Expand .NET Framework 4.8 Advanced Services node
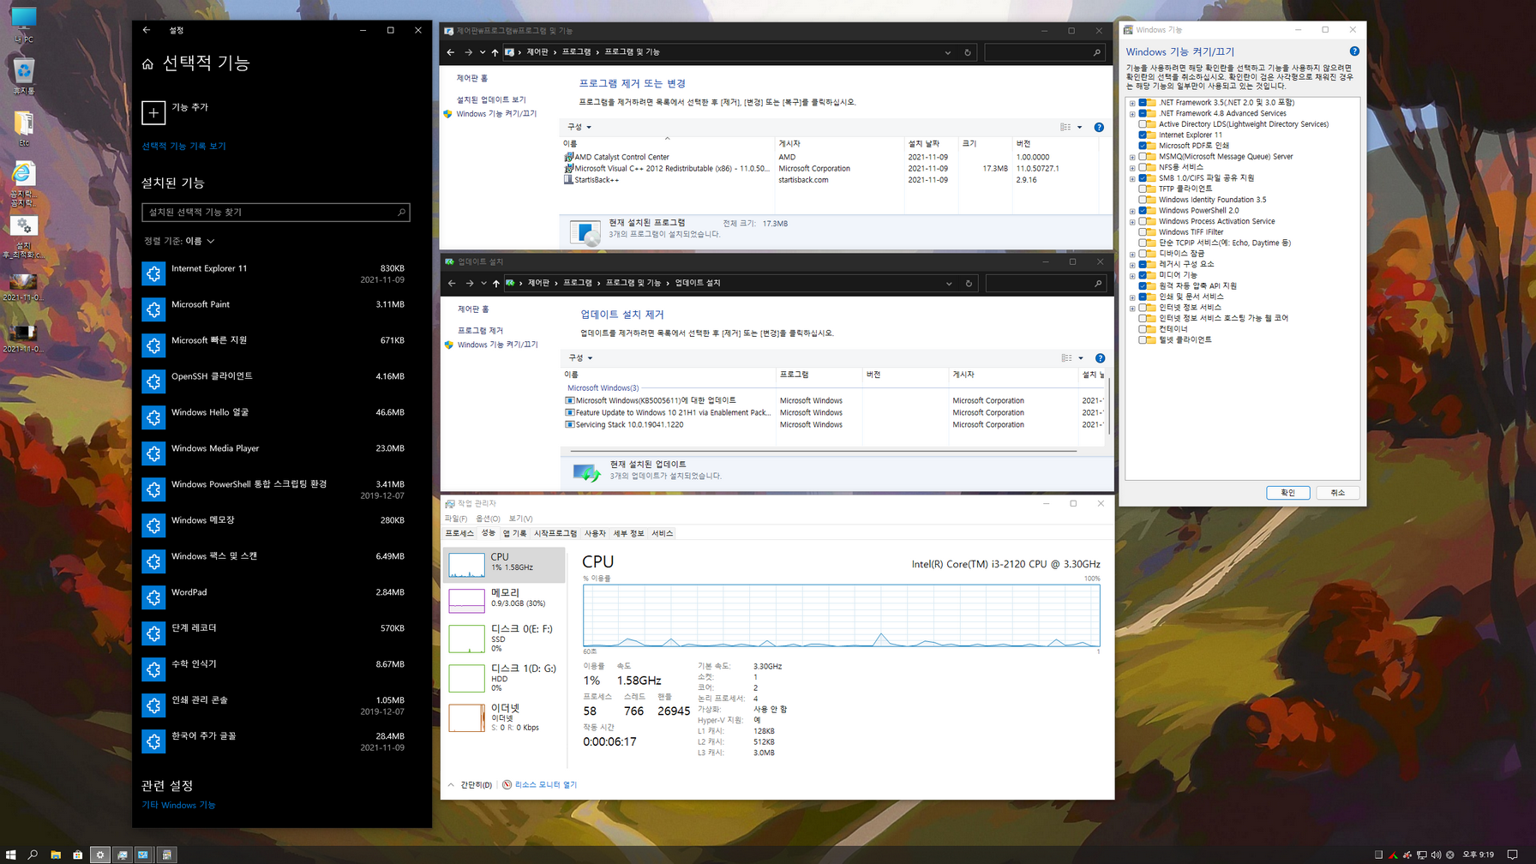This screenshot has height=864, width=1536. (x=1132, y=113)
